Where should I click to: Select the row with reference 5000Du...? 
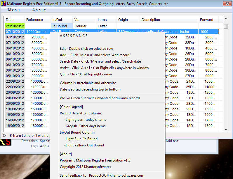click(37, 54)
